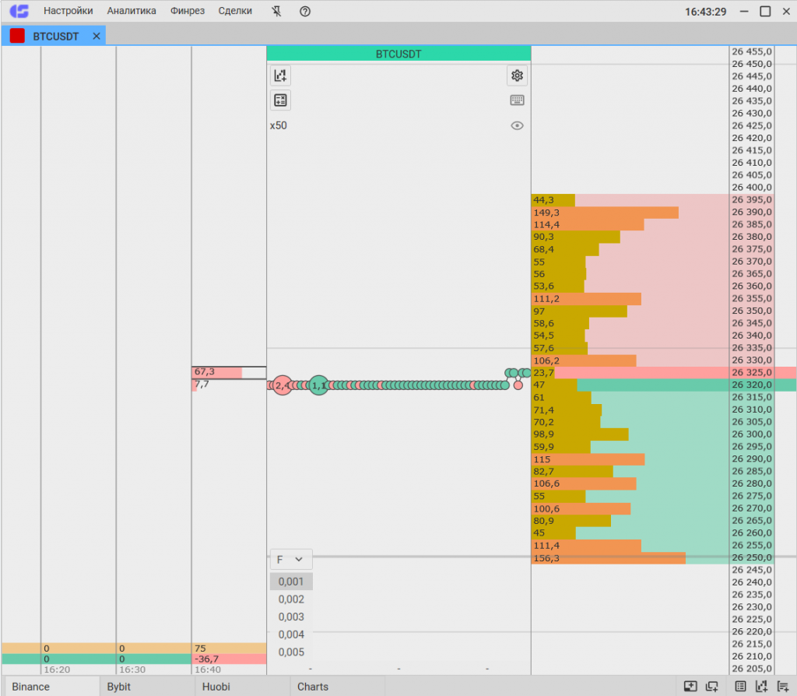Click the red color square on BTCUSDT tab
This screenshot has width=797, height=696.
pos(17,36)
